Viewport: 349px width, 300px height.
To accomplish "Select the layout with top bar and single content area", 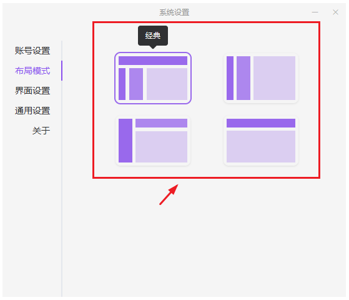I will point(261,141).
